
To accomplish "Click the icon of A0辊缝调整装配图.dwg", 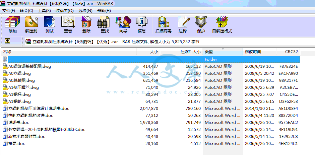I will (5, 66).
